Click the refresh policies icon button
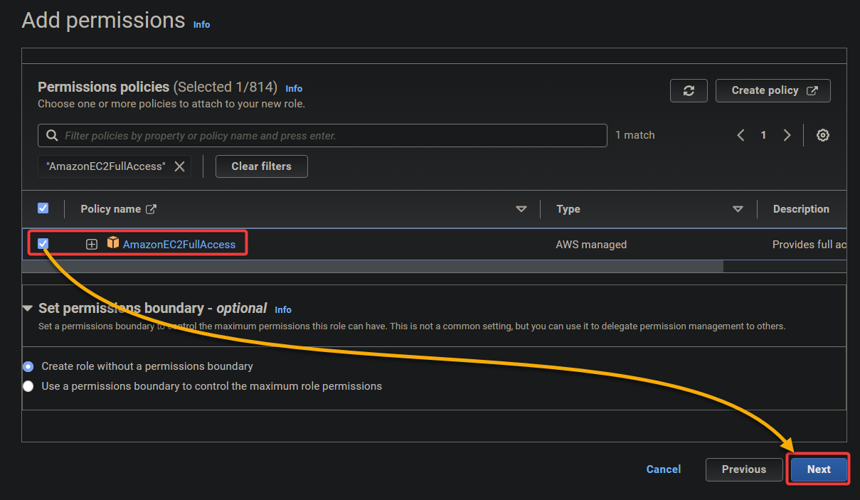This screenshot has width=860, height=500. pyautogui.click(x=689, y=90)
